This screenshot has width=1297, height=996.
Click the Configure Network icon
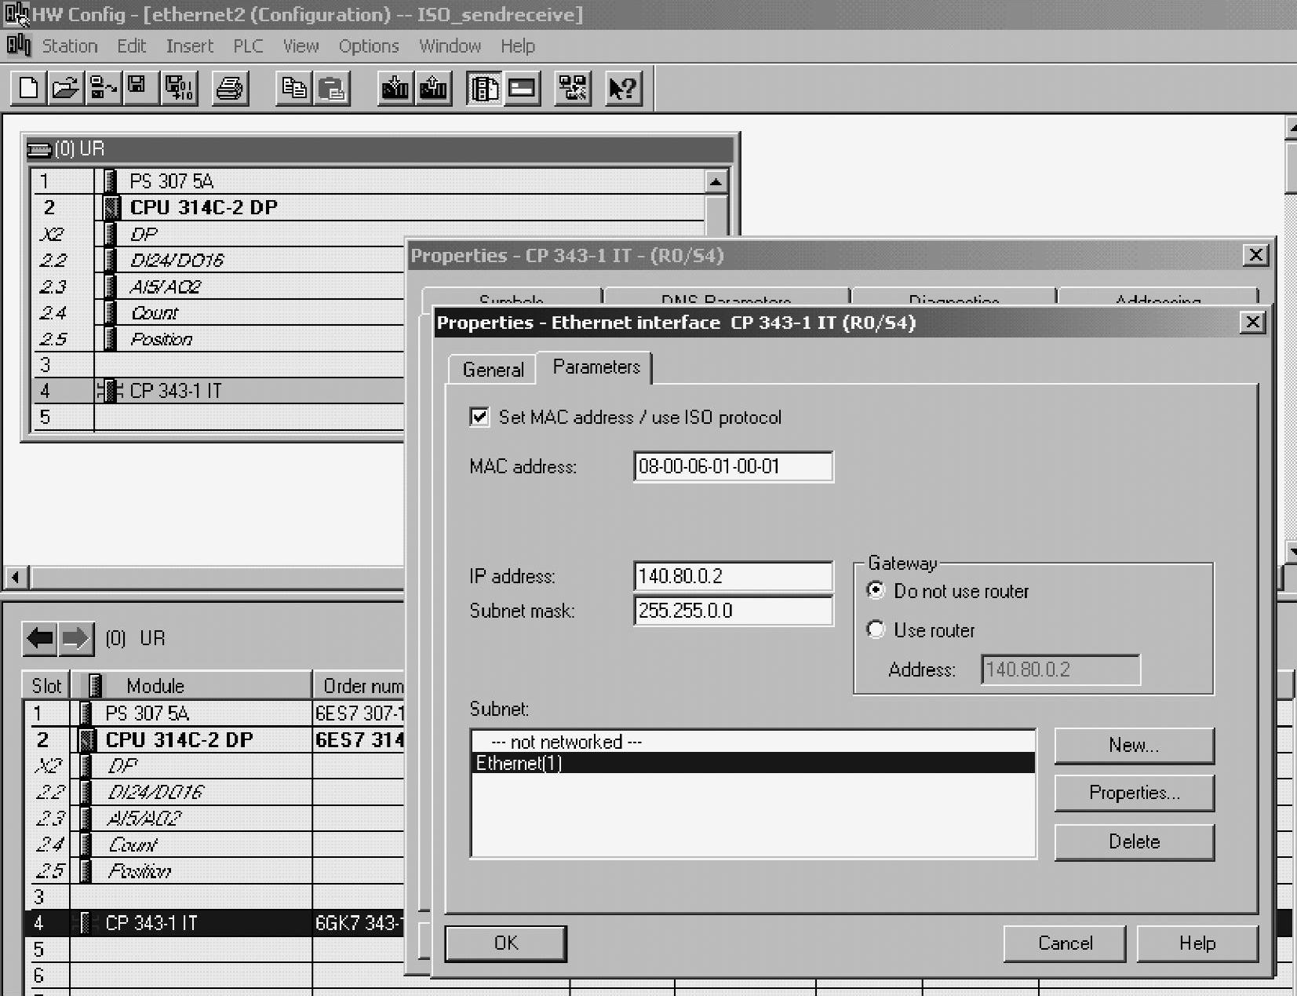[x=573, y=87]
